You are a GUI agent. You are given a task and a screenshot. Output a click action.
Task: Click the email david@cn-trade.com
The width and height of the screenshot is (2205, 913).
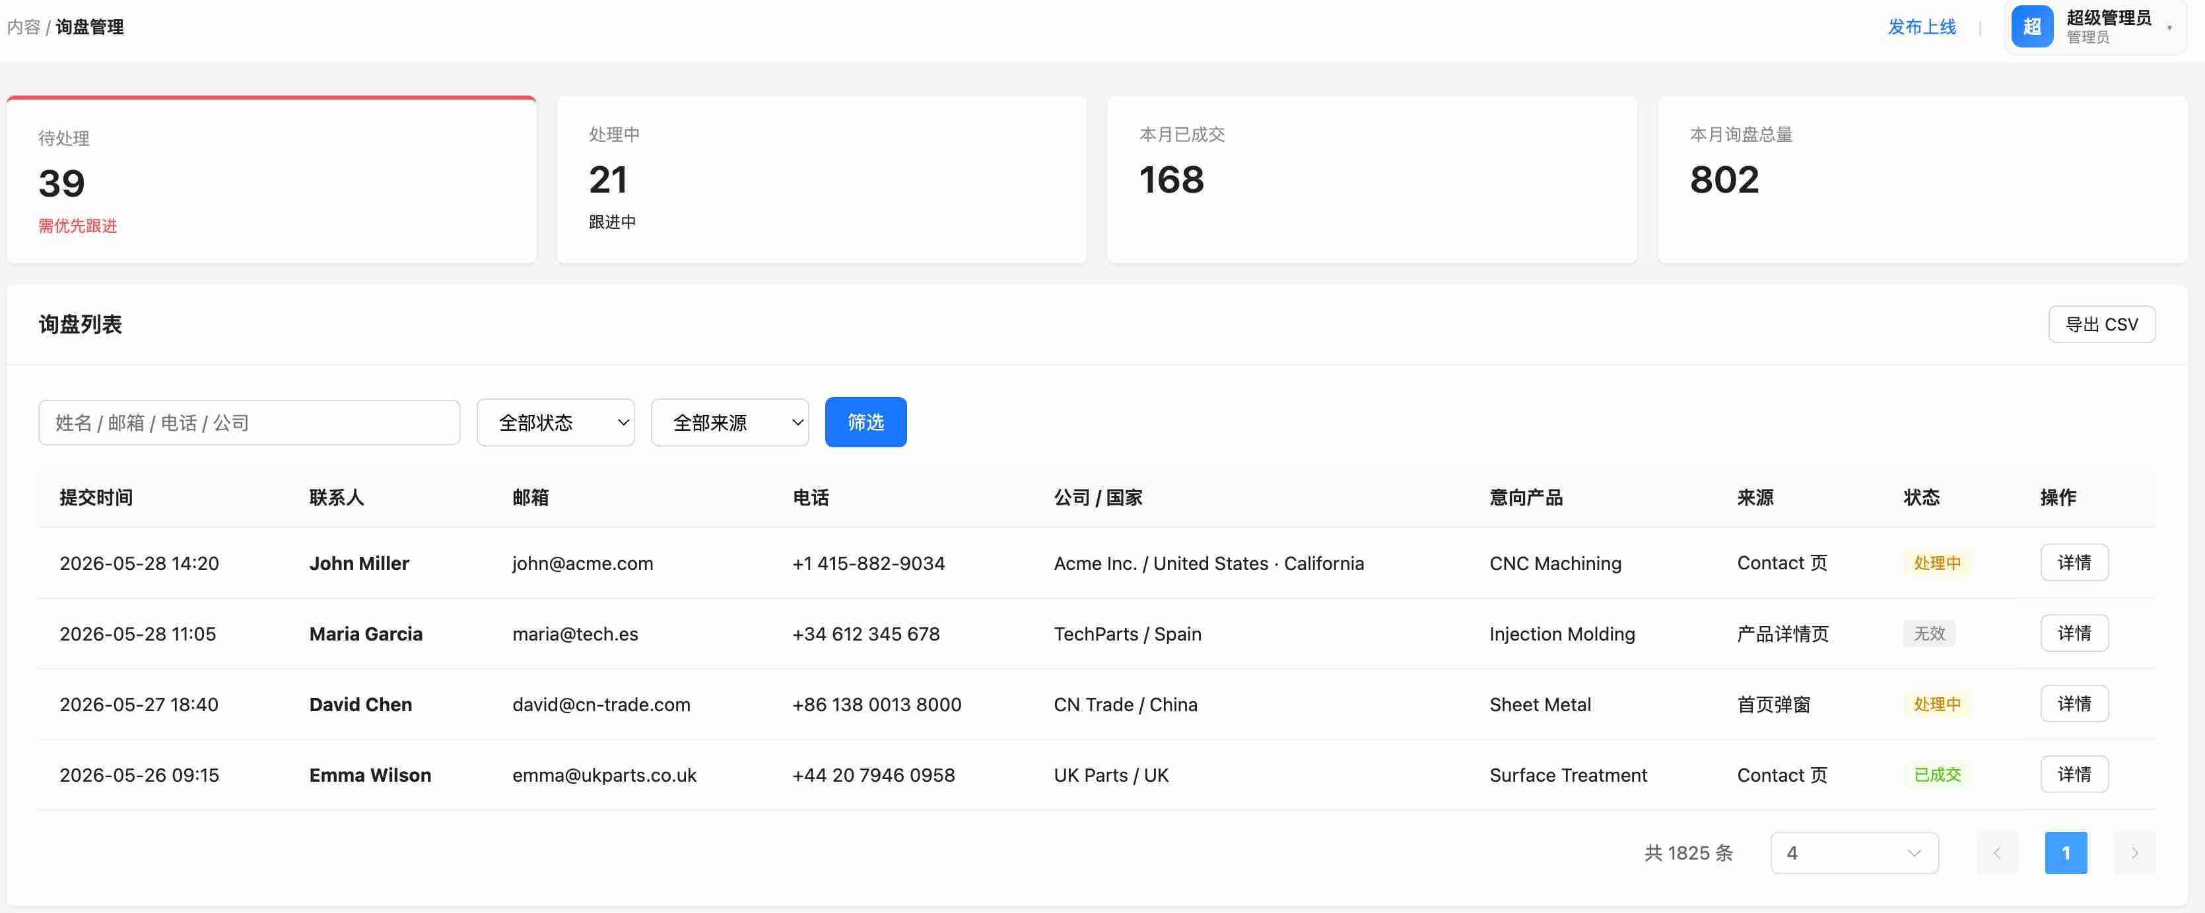point(601,705)
